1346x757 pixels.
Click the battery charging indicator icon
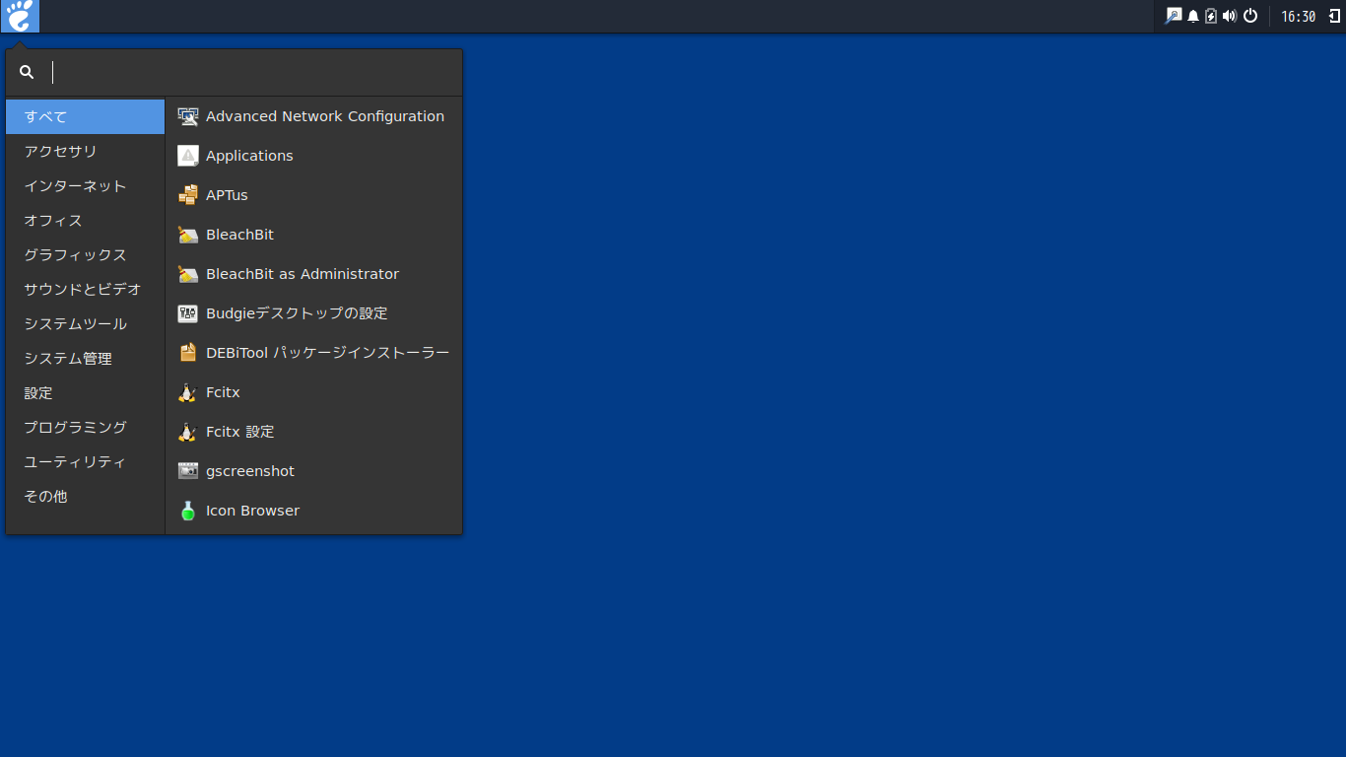(x=1211, y=16)
